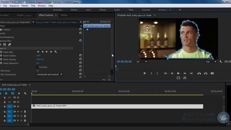Toggle animation stopwatch for Mask Opacity
Screen dimensions: 231x130
point(1,59)
